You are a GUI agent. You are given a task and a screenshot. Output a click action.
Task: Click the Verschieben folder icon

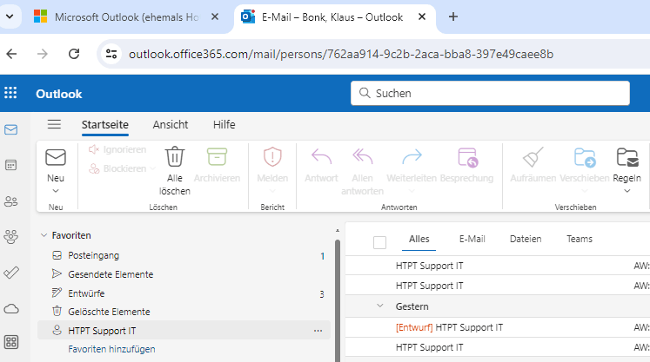(585, 157)
